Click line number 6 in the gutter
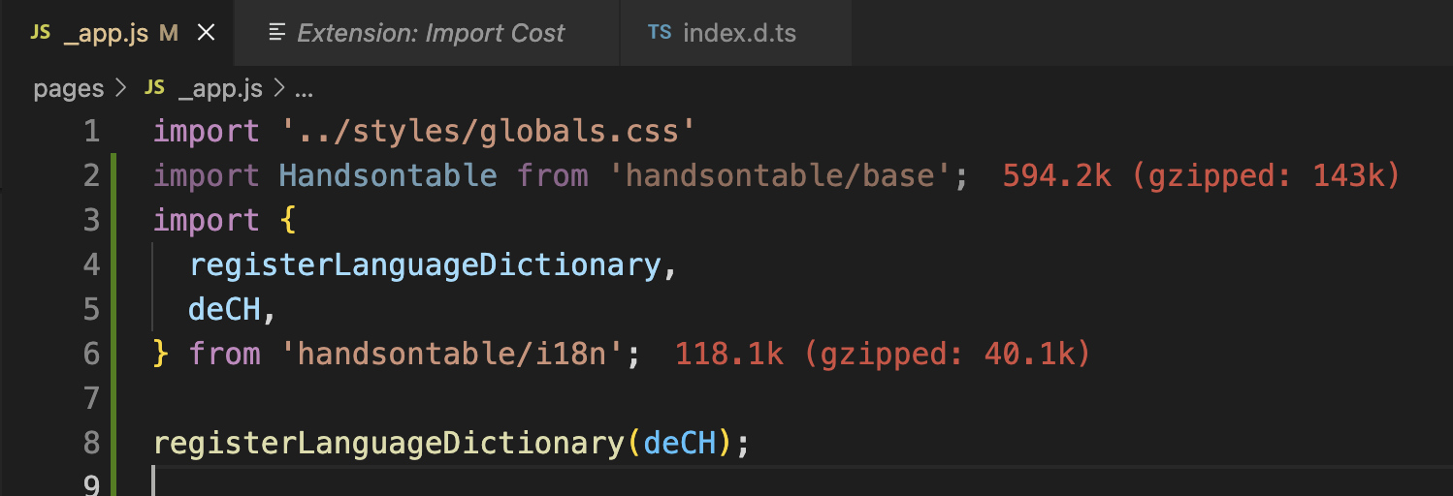Screen dimensions: 1453x496 point(91,354)
